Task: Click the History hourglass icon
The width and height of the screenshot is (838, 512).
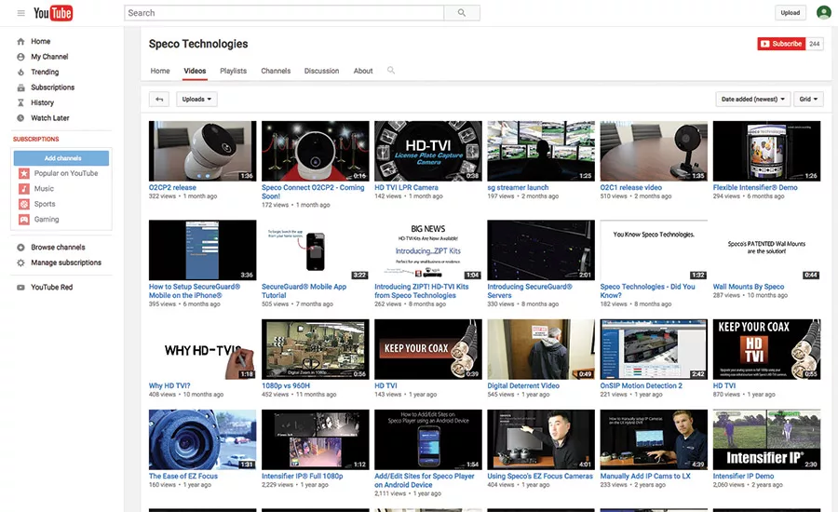Action: tap(20, 102)
